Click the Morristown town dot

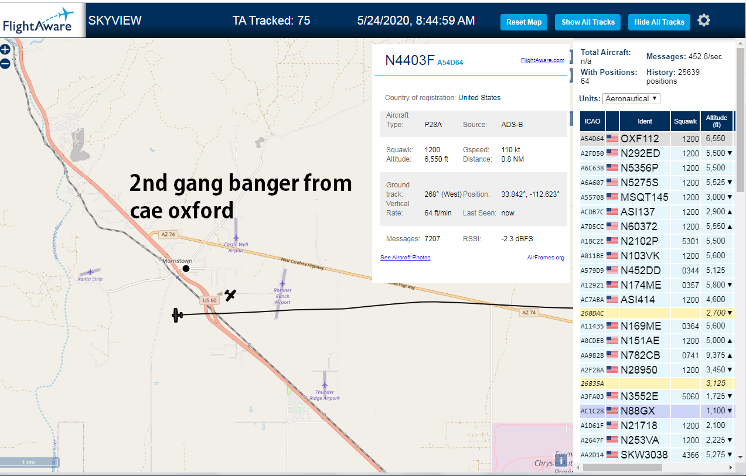pos(186,268)
